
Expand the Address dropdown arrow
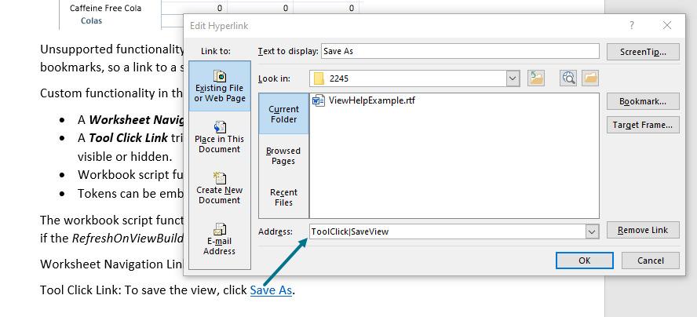click(592, 231)
